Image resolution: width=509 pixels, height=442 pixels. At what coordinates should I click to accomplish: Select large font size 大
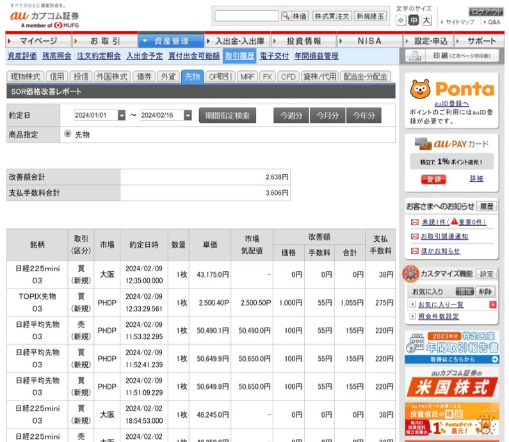click(x=426, y=20)
